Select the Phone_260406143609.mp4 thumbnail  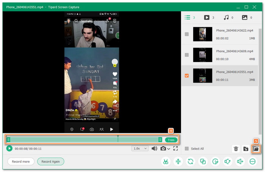(x=203, y=55)
